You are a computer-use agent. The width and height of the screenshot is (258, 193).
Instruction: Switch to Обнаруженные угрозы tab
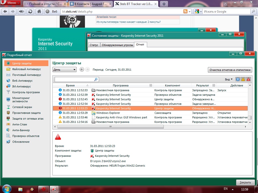[117, 45]
